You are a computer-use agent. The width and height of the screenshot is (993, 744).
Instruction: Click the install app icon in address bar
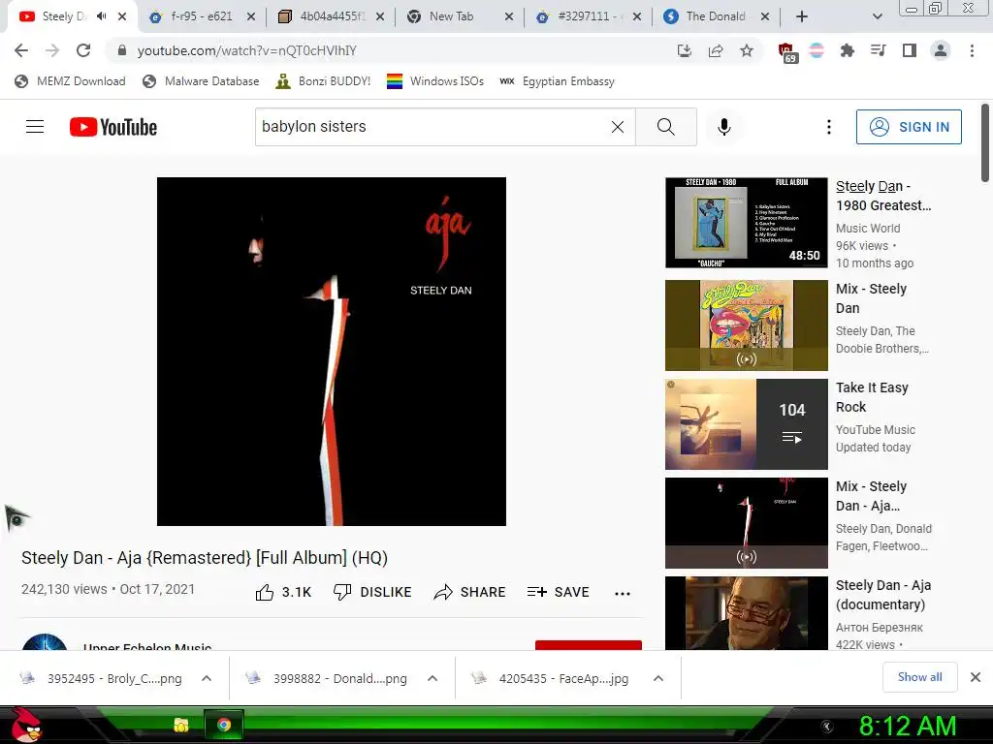[684, 50]
